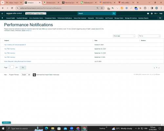Viewport: 164px width, 131px height.
Task: Open the September 4 'Your FBA Inventory' notification
Action: coord(10,57)
